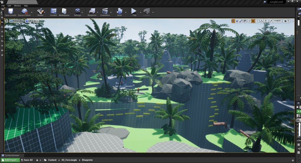Screen dimensions: 301x163
Task: Open the Window menu
Action: click(17, 6)
